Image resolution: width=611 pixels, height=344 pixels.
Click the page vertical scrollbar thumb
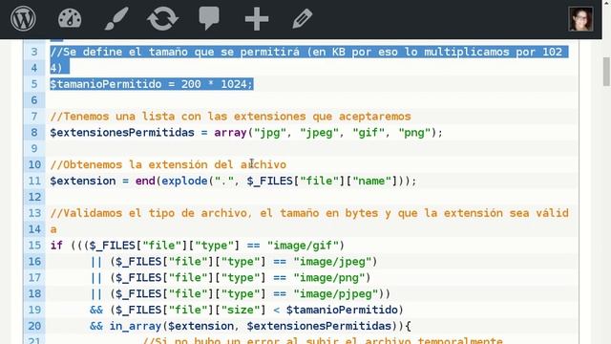click(x=606, y=72)
